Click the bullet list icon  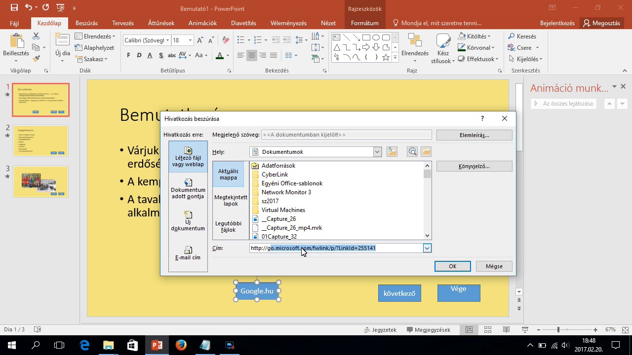(240, 40)
